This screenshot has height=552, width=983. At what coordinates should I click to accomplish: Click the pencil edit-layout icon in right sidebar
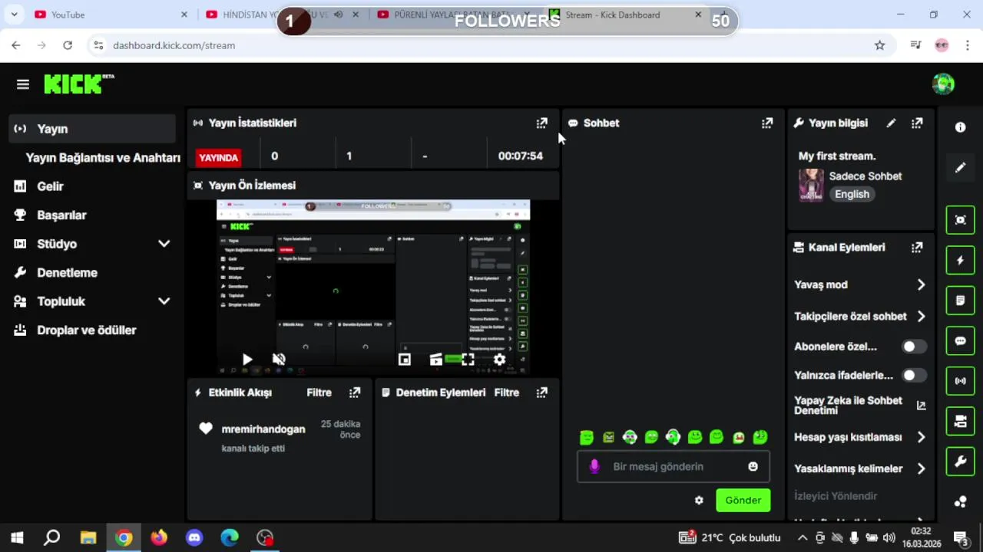pyautogui.click(x=960, y=167)
